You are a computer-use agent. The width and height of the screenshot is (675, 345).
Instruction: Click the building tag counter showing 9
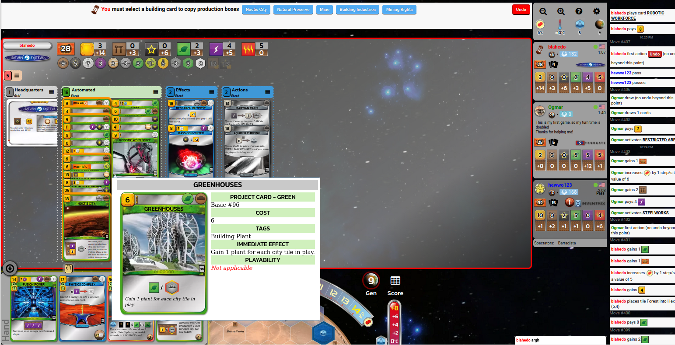63,63
